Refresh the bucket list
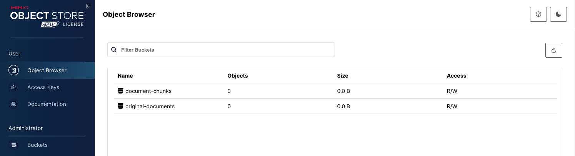 click(554, 50)
